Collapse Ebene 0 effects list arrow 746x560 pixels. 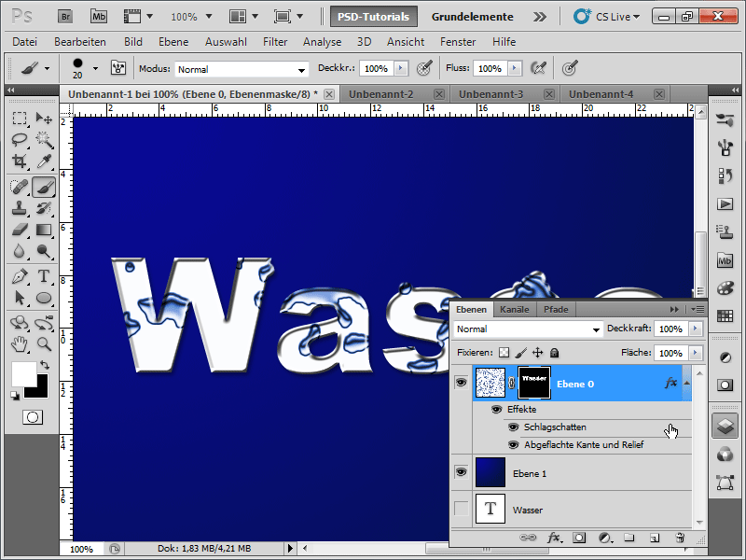pyautogui.click(x=686, y=383)
